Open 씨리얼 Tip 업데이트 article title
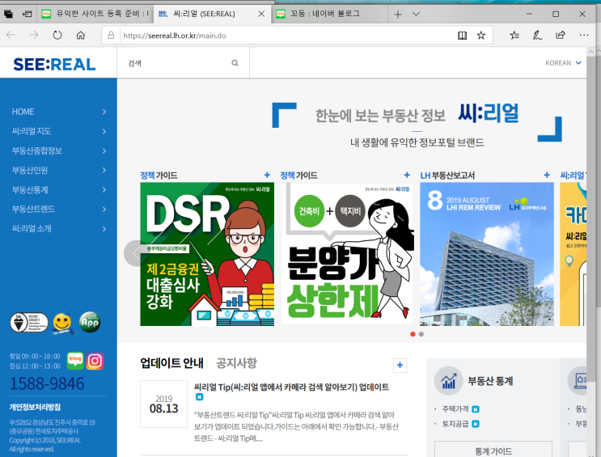Image resolution: width=601 pixels, height=457 pixels. click(291, 387)
